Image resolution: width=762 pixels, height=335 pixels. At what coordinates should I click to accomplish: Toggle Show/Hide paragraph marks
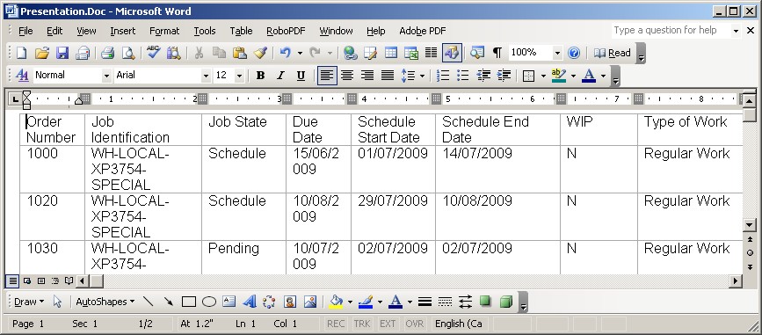[497, 53]
